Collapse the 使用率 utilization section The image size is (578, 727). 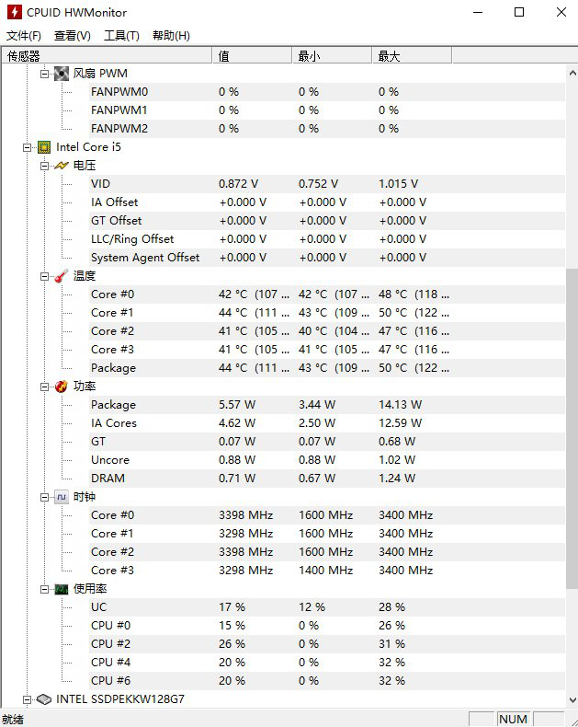tap(44, 589)
